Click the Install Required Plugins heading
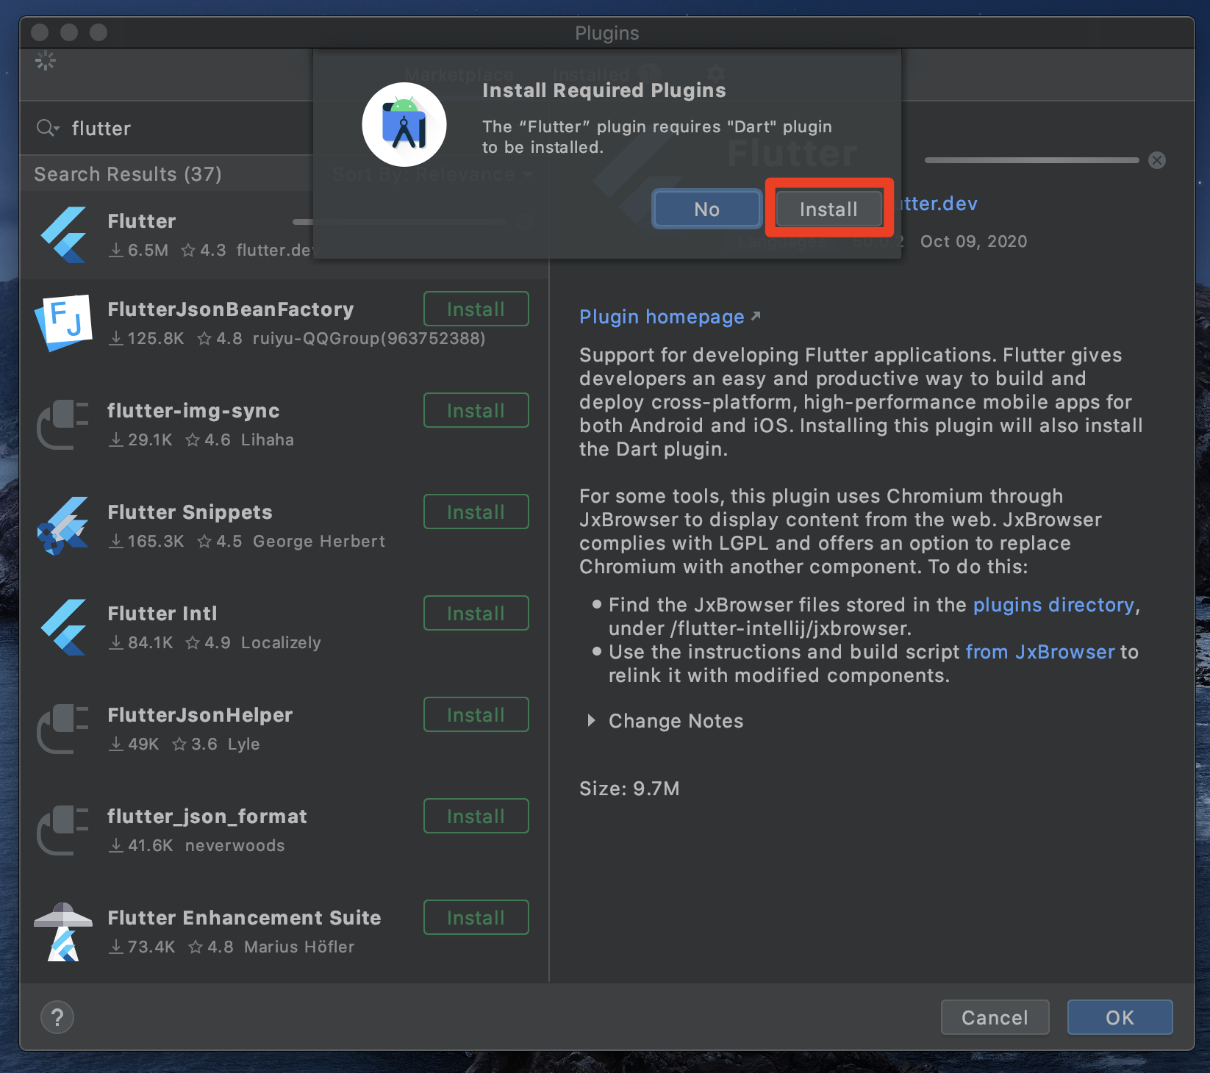Screen dimensions: 1210x1073 pos(604,90)
